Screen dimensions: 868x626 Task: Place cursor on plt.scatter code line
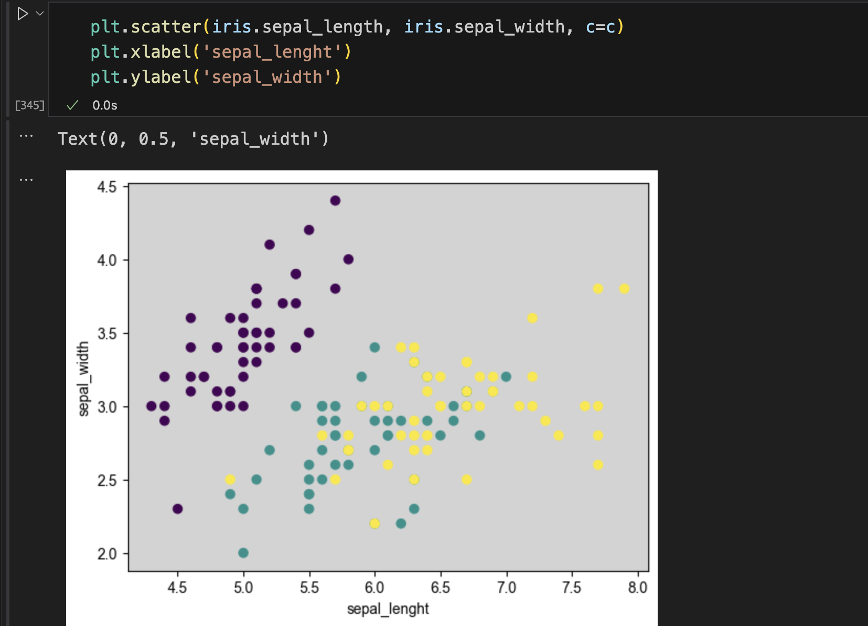pyautogui.click(x=357, y=27)
